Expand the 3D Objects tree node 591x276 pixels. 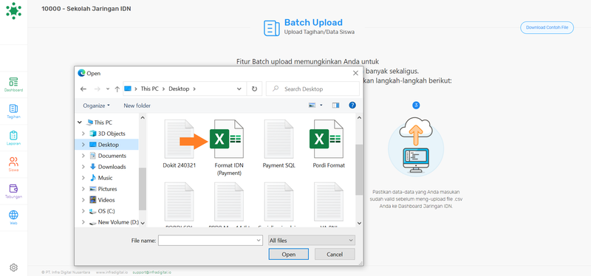pyautogui.click(x=83, y=134)
